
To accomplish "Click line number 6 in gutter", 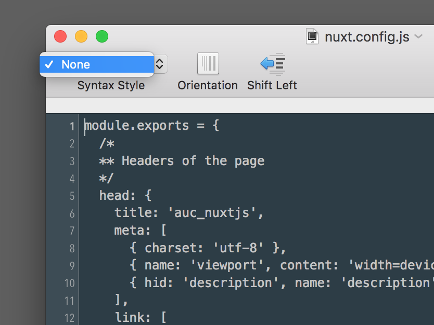I will [72, 214].
